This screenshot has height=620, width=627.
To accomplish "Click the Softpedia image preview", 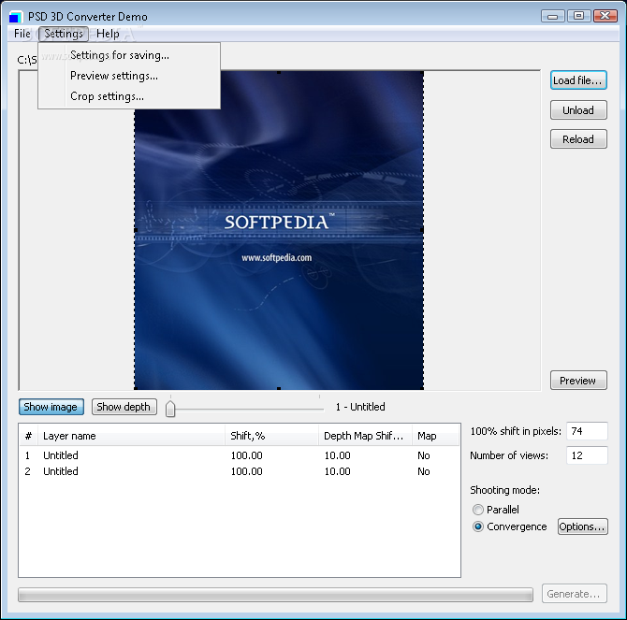I will (x=279, y=230).
